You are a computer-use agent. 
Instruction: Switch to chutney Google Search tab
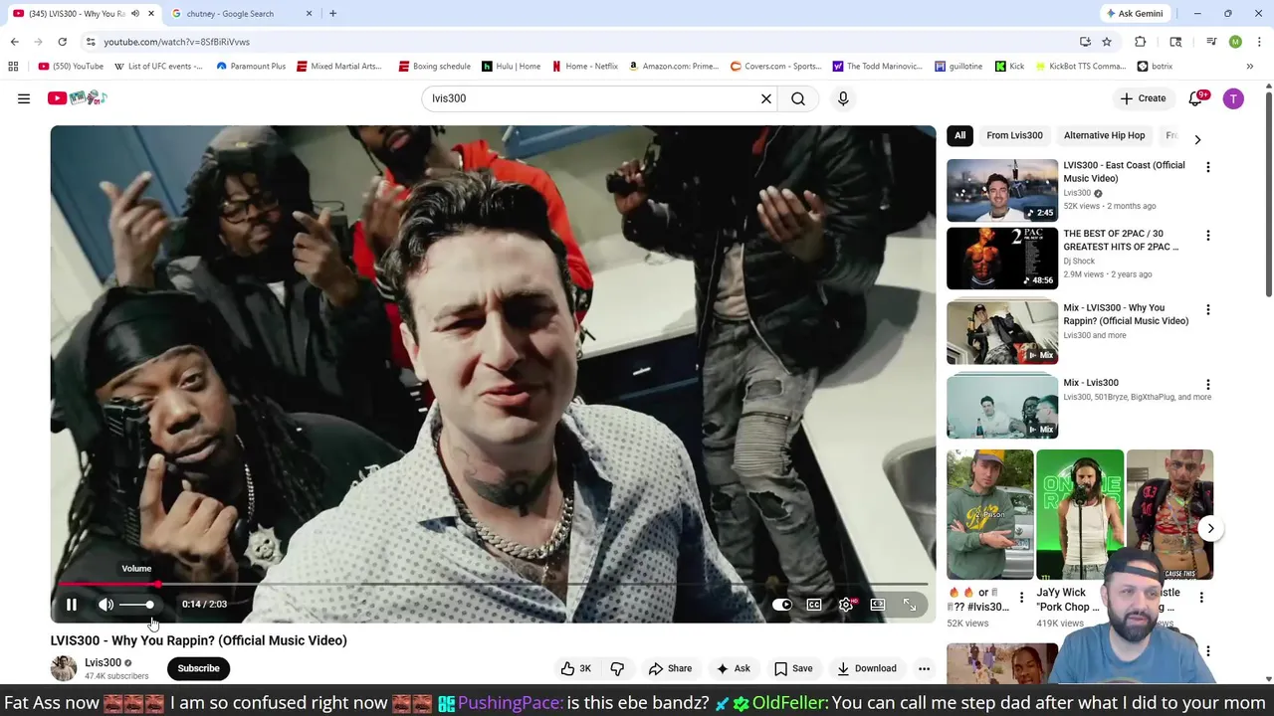pos(239,14)
